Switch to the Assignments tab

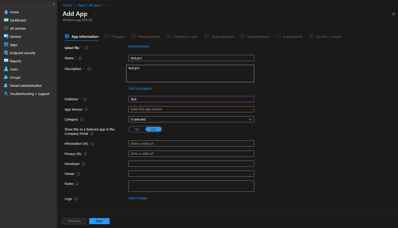289,37
